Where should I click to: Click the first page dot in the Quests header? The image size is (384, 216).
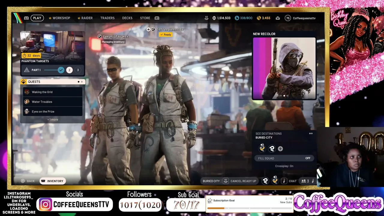click(79, 82)
